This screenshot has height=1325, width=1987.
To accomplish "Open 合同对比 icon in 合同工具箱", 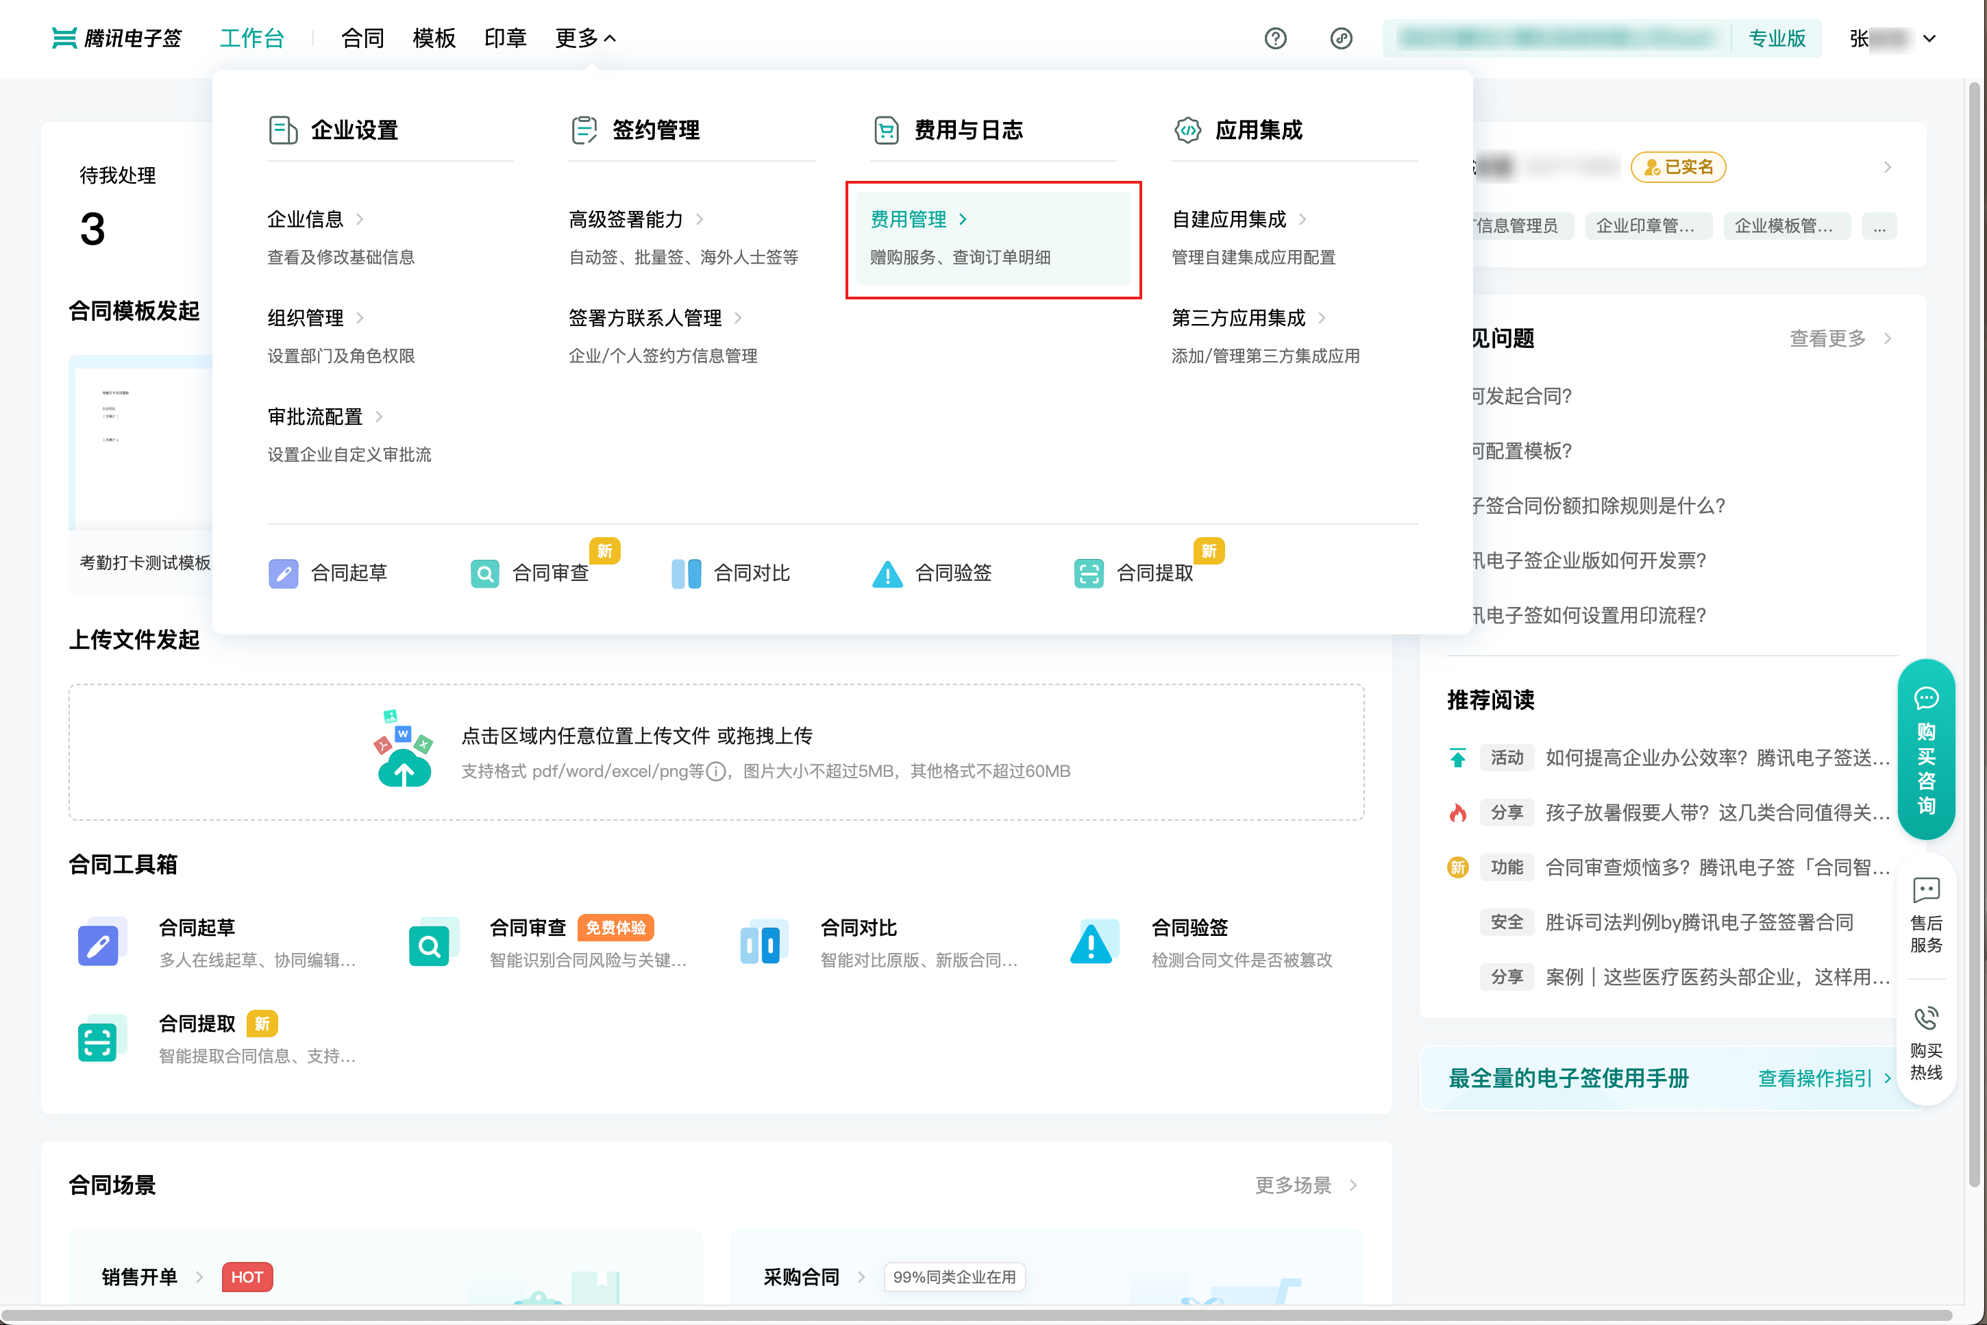I will pyautogui.click(x=763, y=943).
